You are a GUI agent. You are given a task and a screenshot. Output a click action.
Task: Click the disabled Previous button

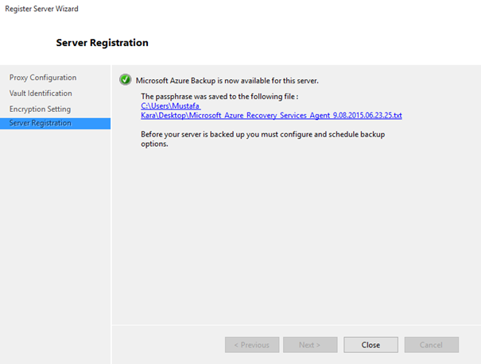[x=252, y=345]
